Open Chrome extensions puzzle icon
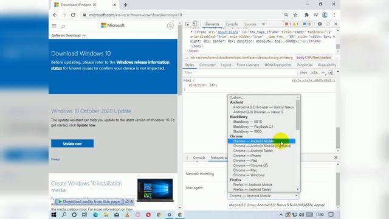The height and width of the screenshot is (219, 389). (306, 15)
